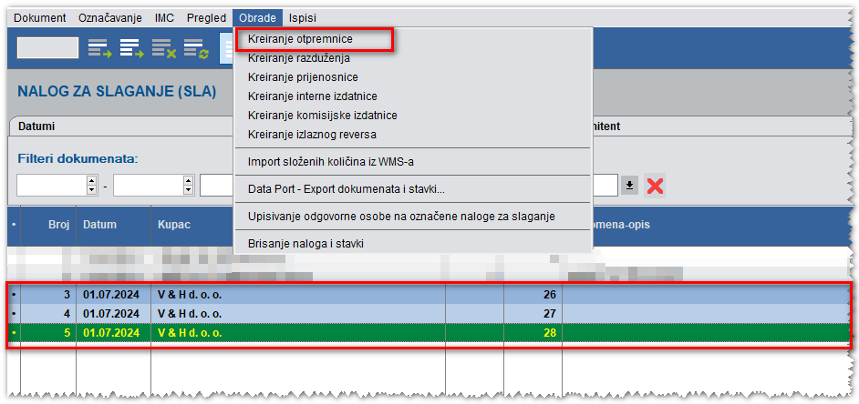Click the grey list icon with green arrow

(x=98, y=49)
